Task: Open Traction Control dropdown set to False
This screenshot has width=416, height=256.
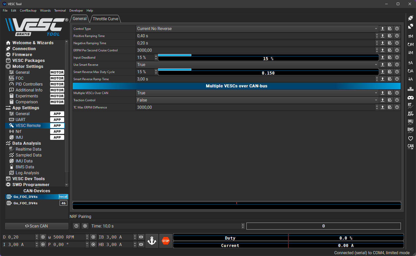Action: coord(257,100)
